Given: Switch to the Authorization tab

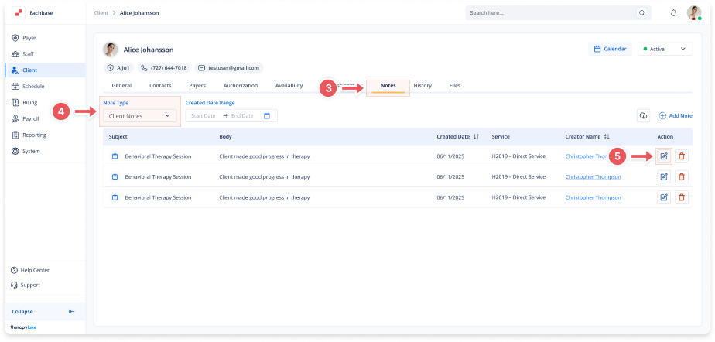Looking at the screenshot, I should (240, 86).
